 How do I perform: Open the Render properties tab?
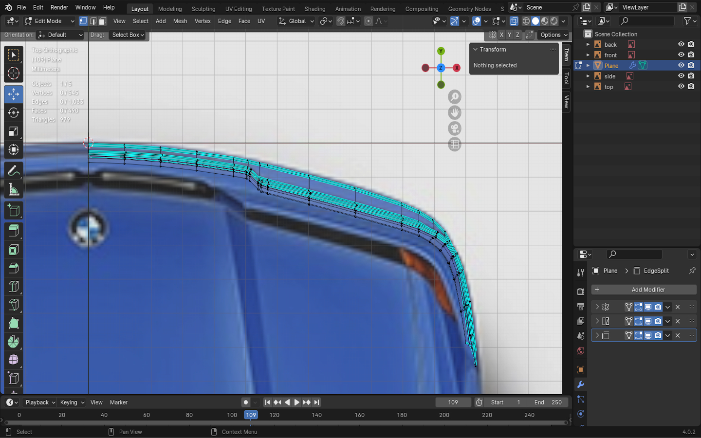(x=580, y=291)
